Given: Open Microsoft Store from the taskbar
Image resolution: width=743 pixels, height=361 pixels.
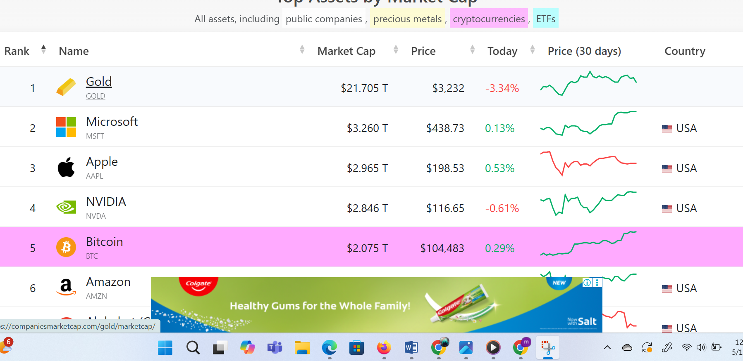Looking at the screenshot, I should click(356, 348).
